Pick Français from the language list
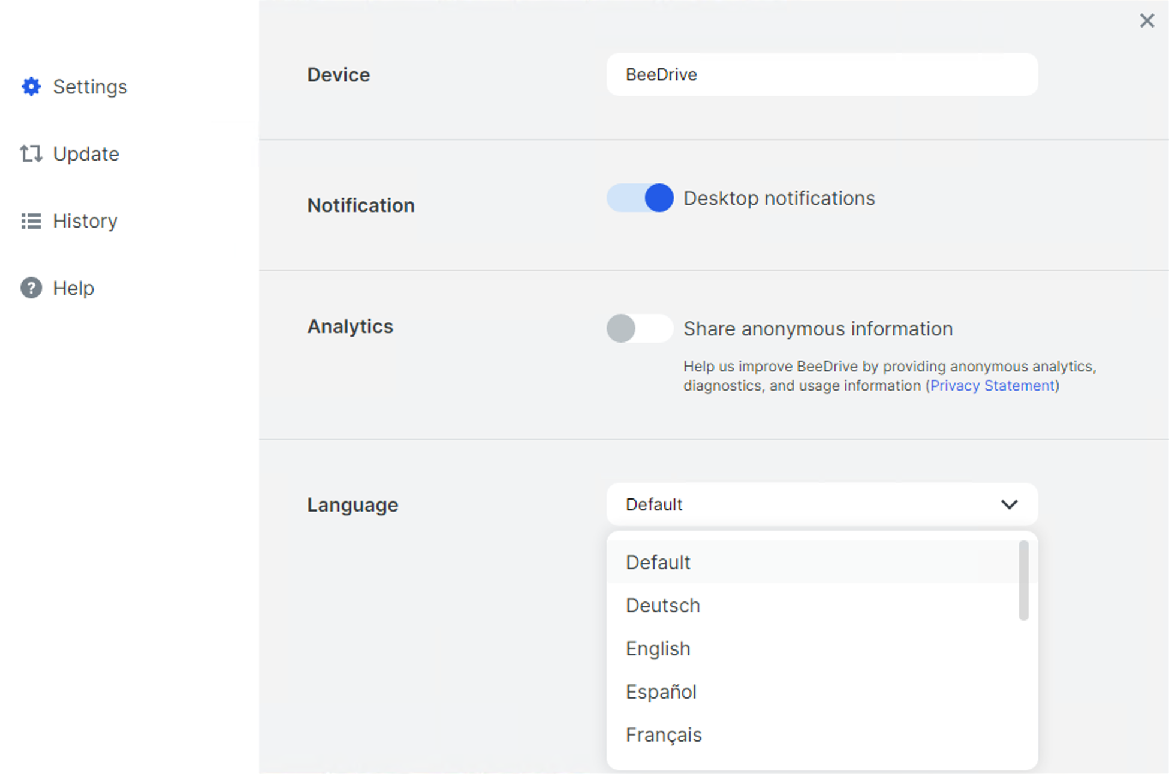 coord(813,734)
